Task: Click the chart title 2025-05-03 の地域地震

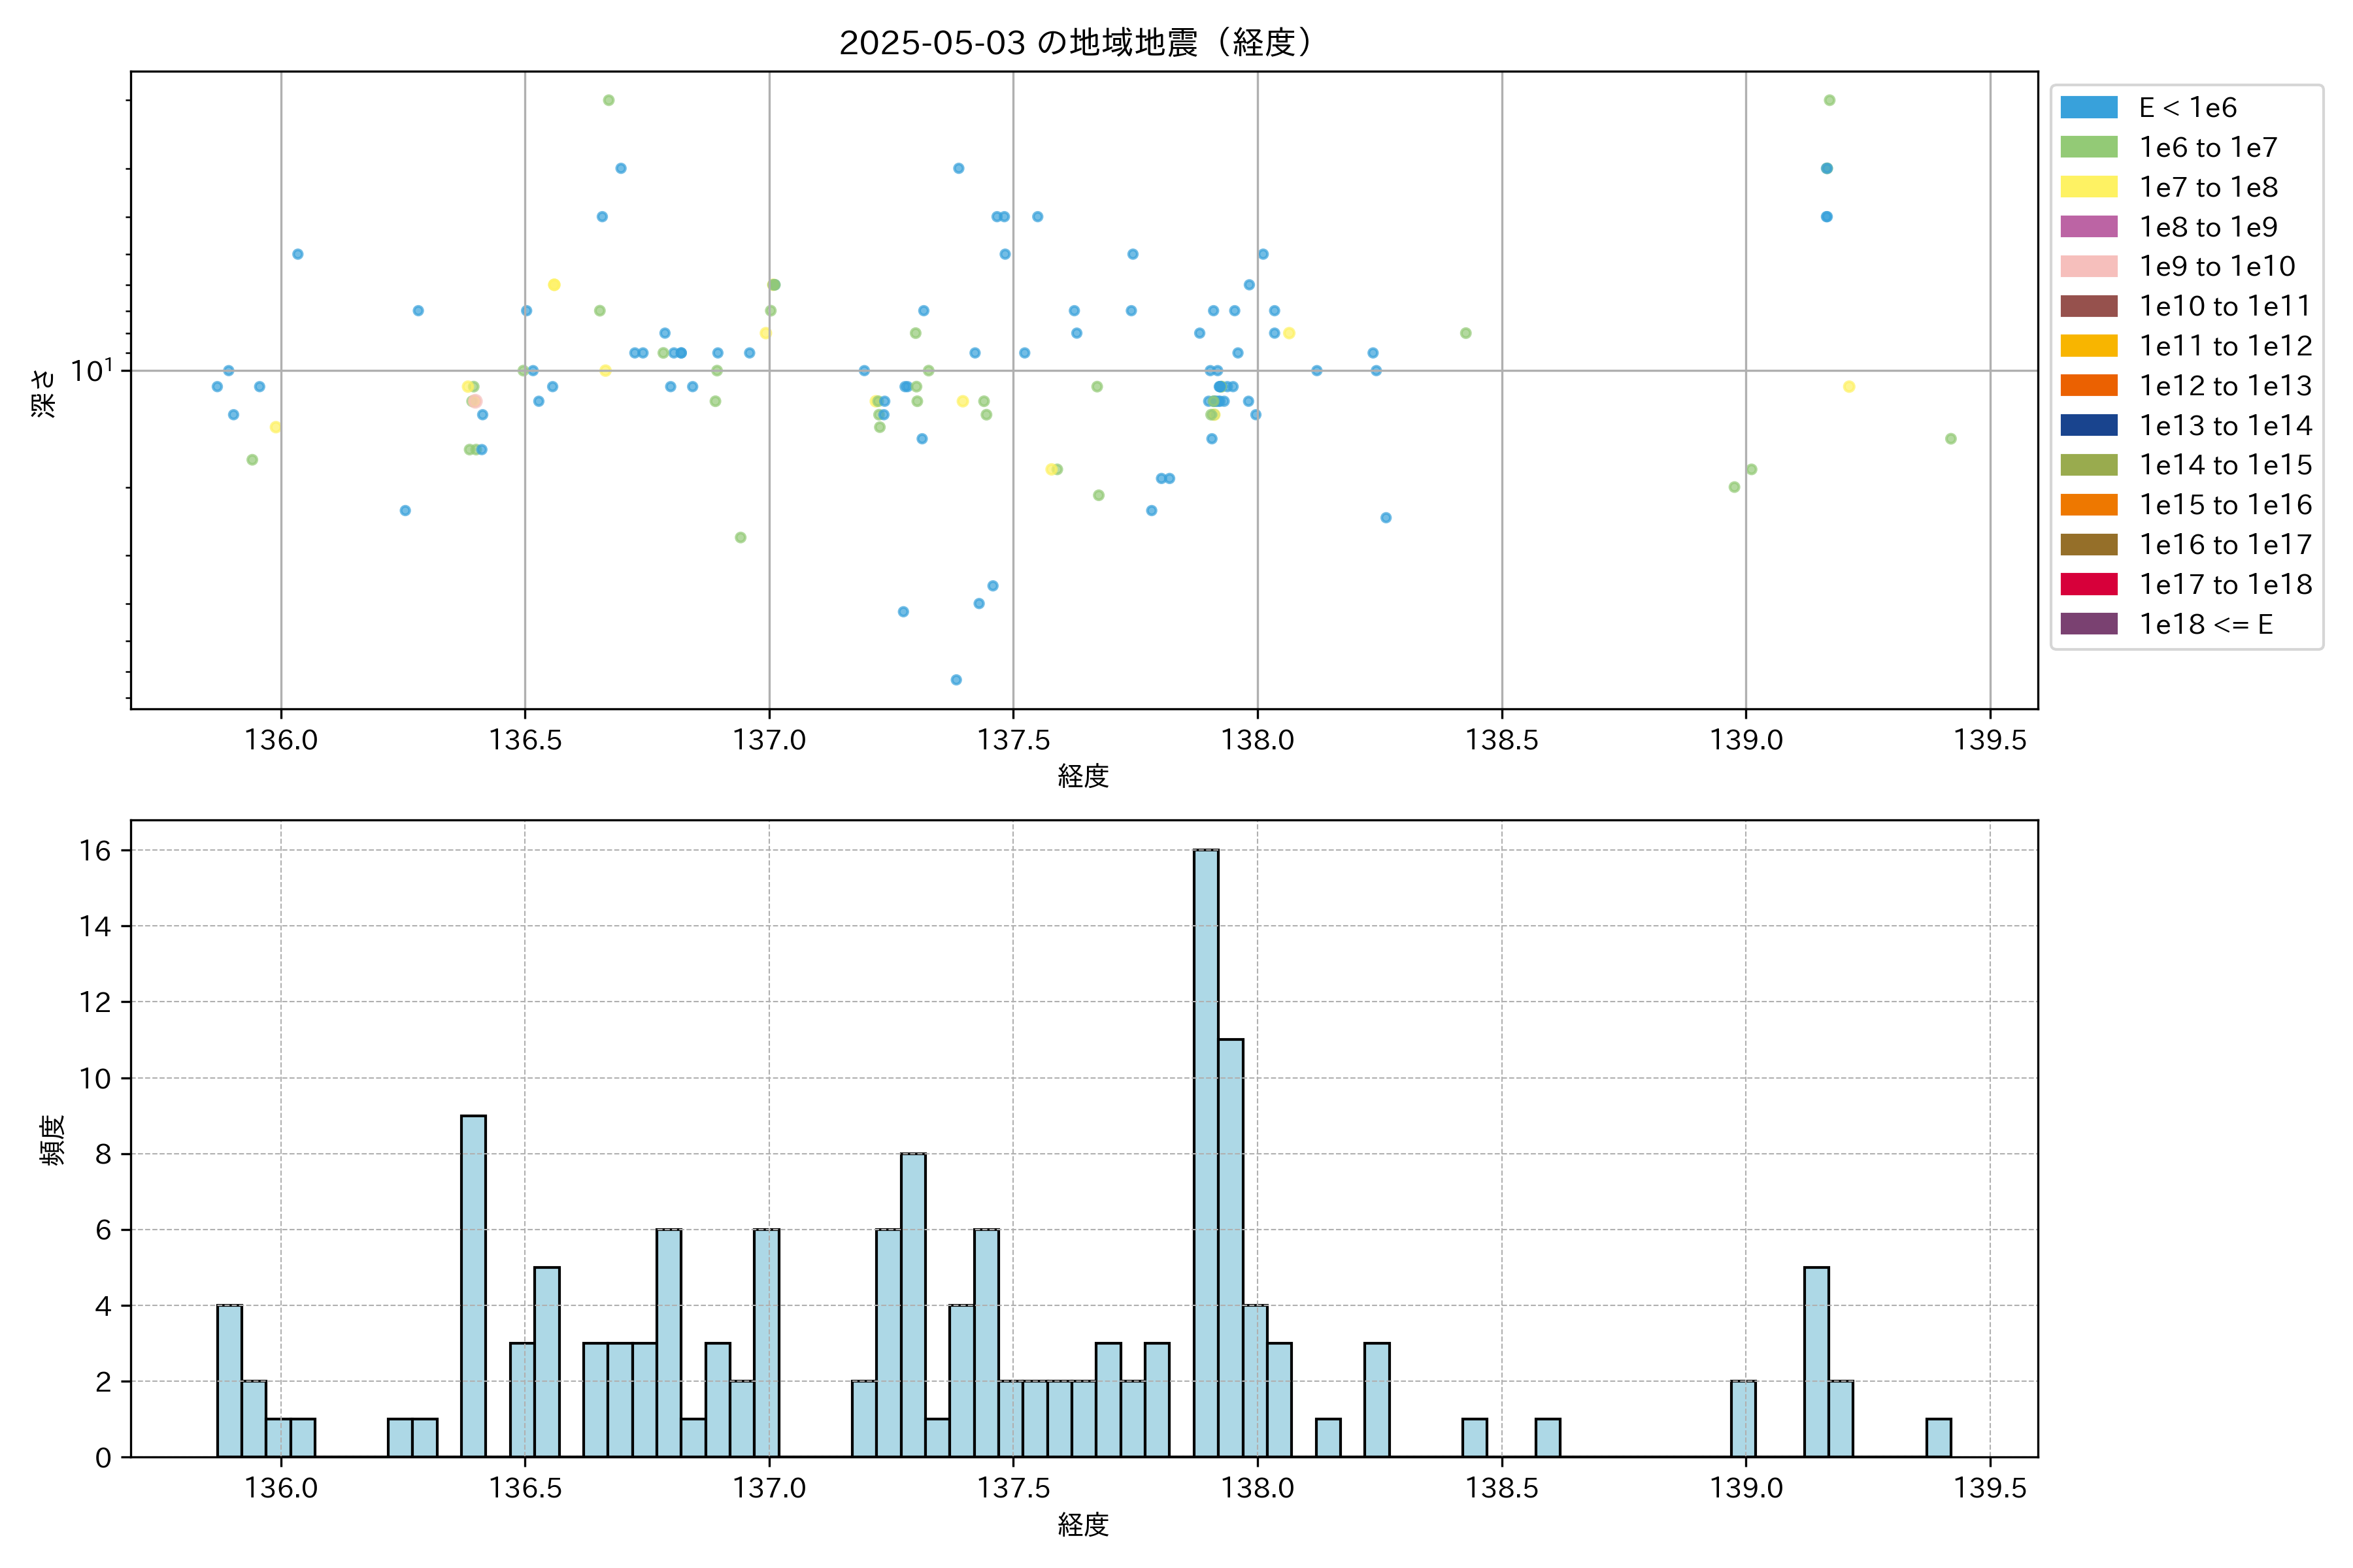Action: [x=1075, y=43]
